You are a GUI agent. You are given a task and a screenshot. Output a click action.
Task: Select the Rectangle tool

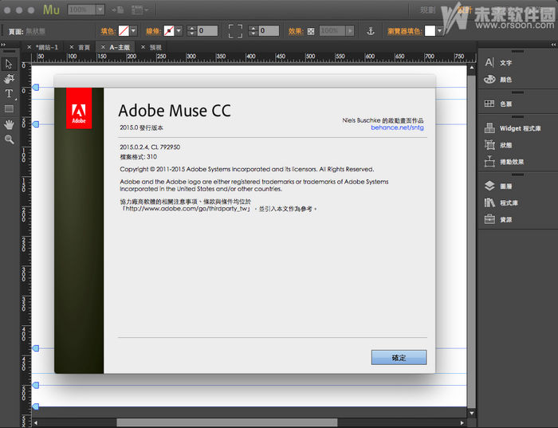click(9, 109)
